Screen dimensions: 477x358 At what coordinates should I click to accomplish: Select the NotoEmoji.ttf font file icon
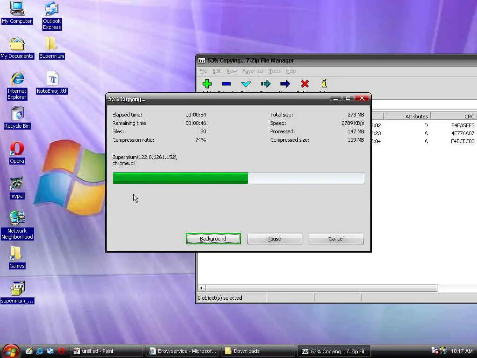[x=52, y=83]
